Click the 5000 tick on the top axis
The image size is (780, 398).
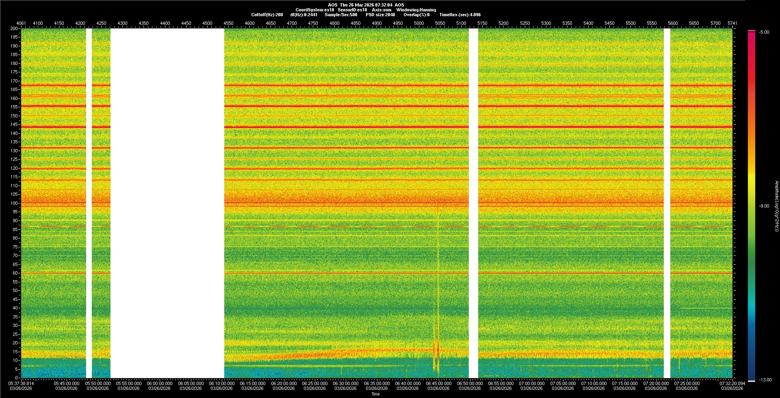(x=419, y=23)
